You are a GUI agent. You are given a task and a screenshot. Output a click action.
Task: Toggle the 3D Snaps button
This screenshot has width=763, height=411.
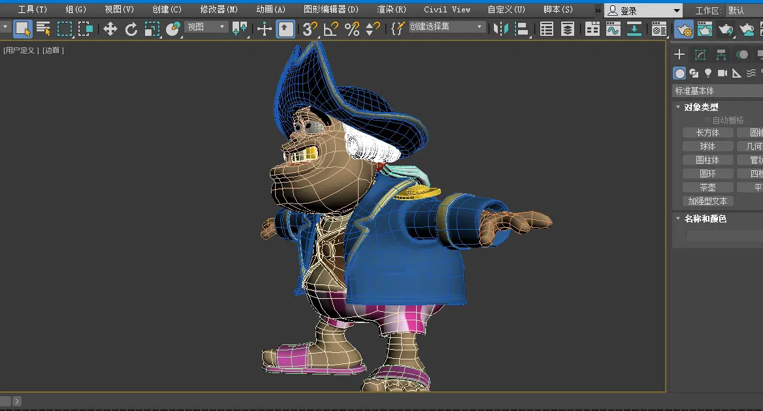click(310, 29)
